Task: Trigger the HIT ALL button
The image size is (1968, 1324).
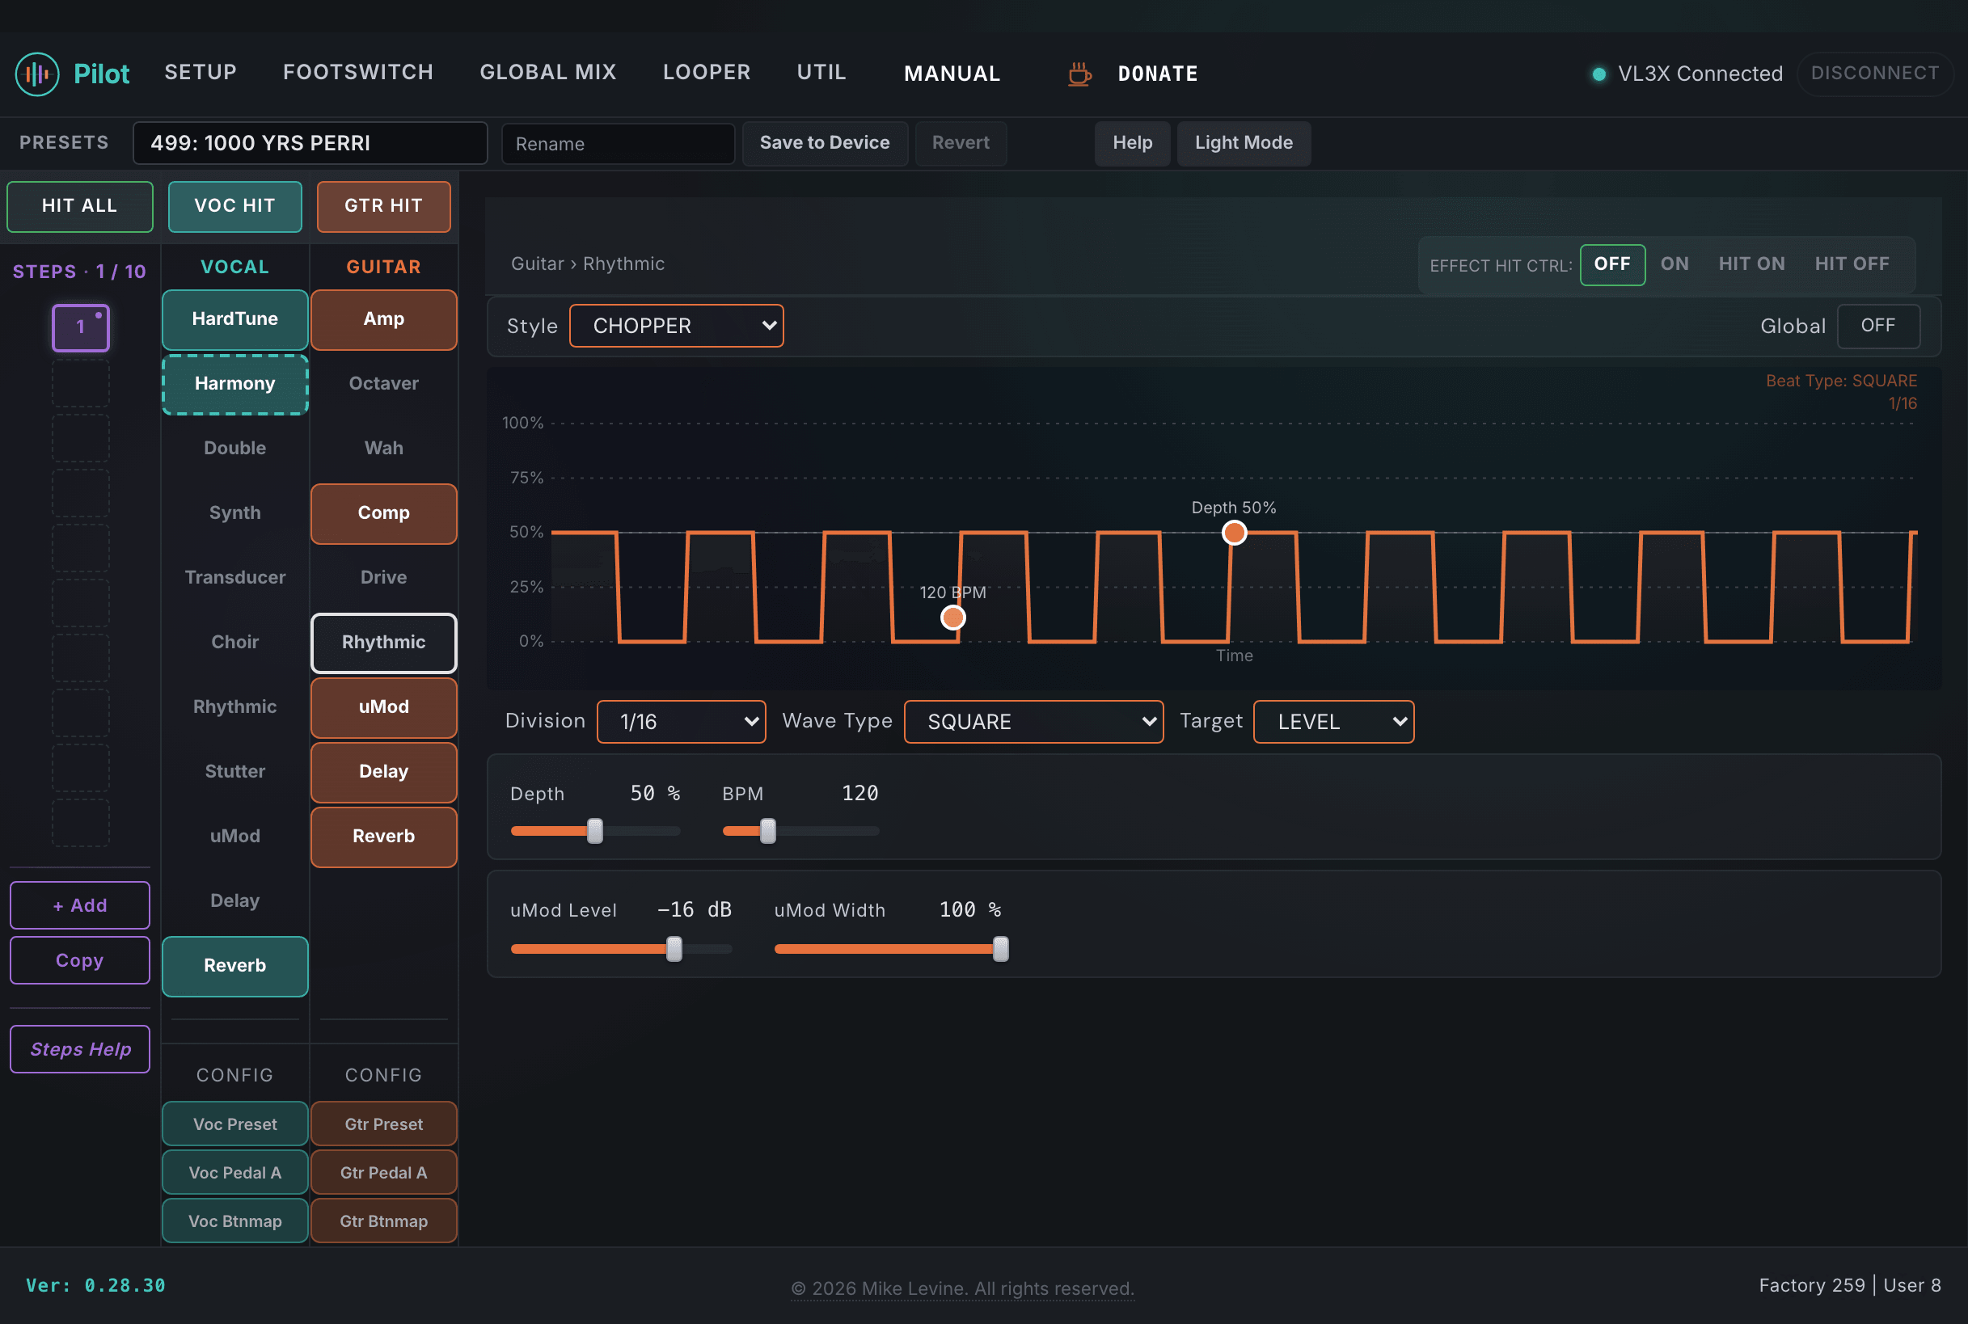Action: point(79,207)
